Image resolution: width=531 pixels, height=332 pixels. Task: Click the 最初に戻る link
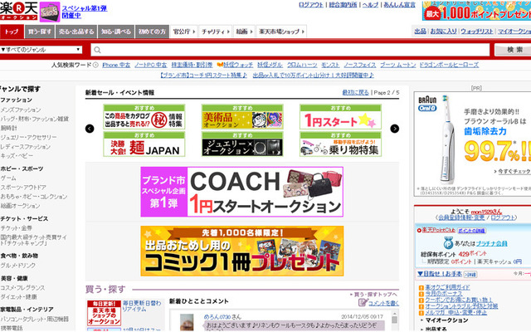pos(356,92)
